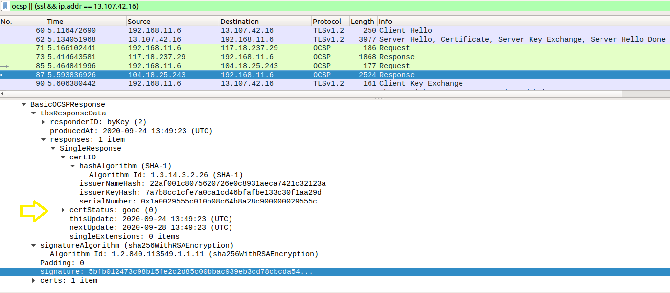Click destination 117.18.237.29 in packet 71
The width and height of the screenshot is (670, 293).
click(249, 48)
